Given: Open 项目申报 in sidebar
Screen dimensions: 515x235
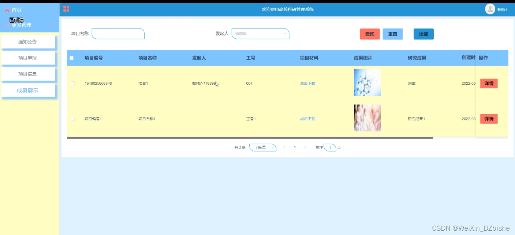Looking at the screenshot, I should coord(28,58).
